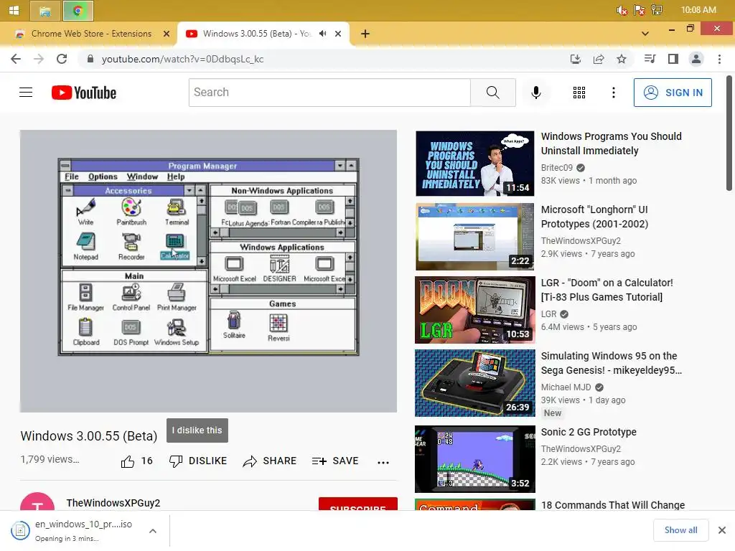Screen dimensions: 735x551
Task: Reload the page with the refresh icon
Action: coord(62,59)
